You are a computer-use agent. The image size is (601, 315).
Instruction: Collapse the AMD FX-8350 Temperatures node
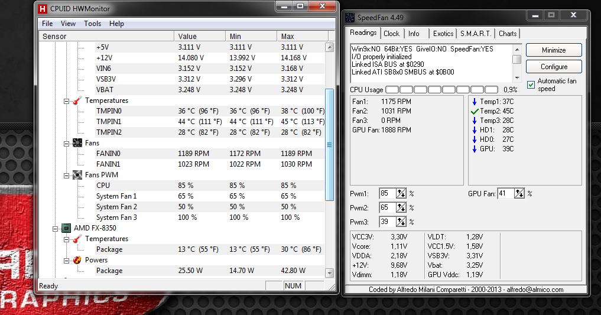(66, 239)
